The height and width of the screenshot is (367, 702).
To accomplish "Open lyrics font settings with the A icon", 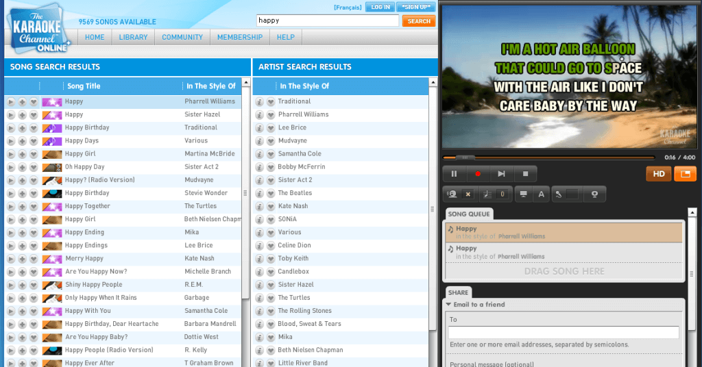I will point(542,194).
